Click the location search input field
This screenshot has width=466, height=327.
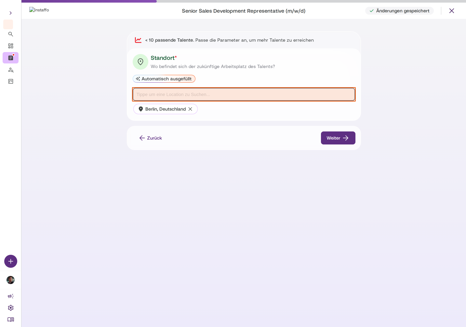244,94
